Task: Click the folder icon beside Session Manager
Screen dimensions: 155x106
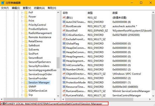Action: (x=26, y=83)
